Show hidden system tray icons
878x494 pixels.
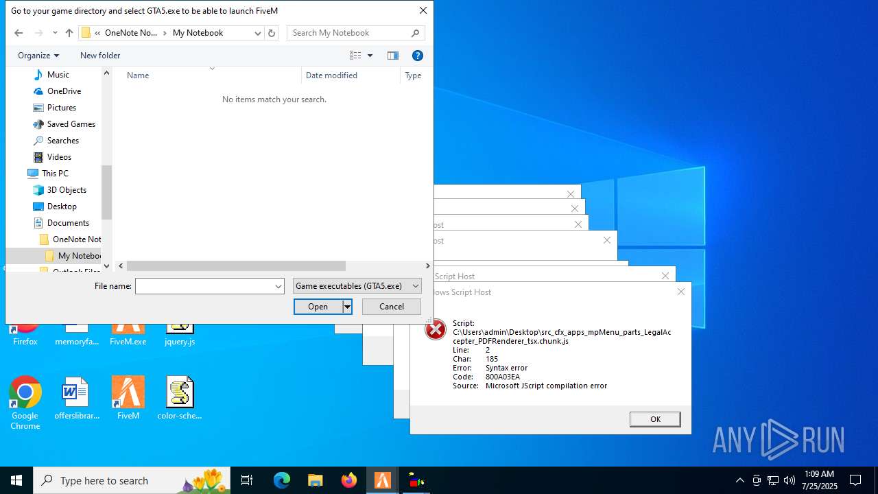pyautogui.click(x=739, y=480)
